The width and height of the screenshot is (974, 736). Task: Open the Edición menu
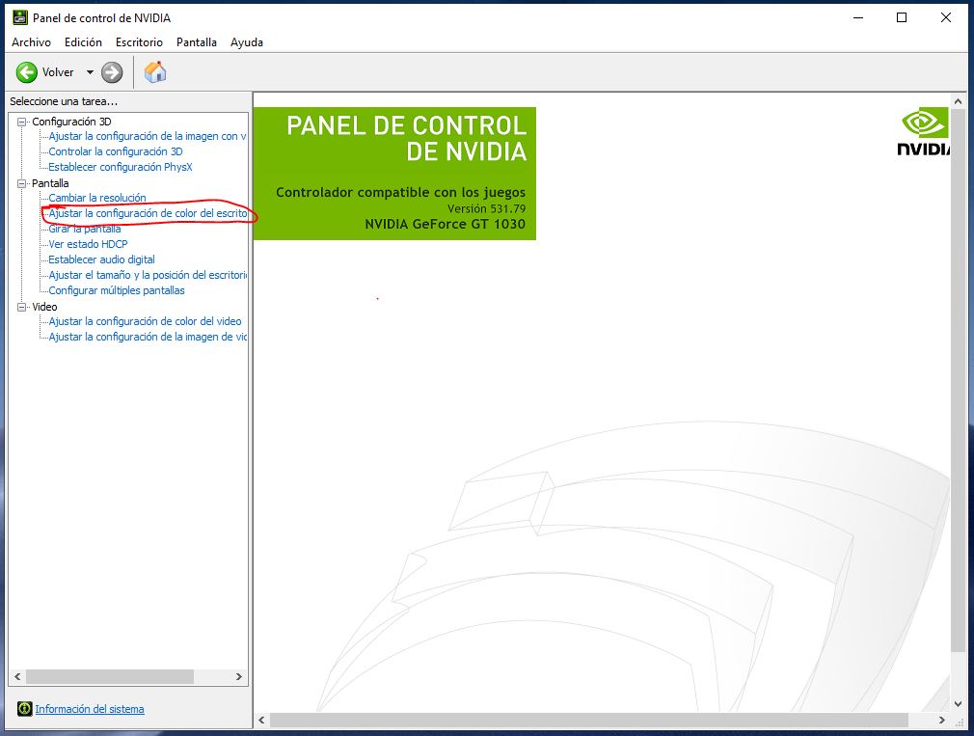pyautogui.click(x=83, y=42)
